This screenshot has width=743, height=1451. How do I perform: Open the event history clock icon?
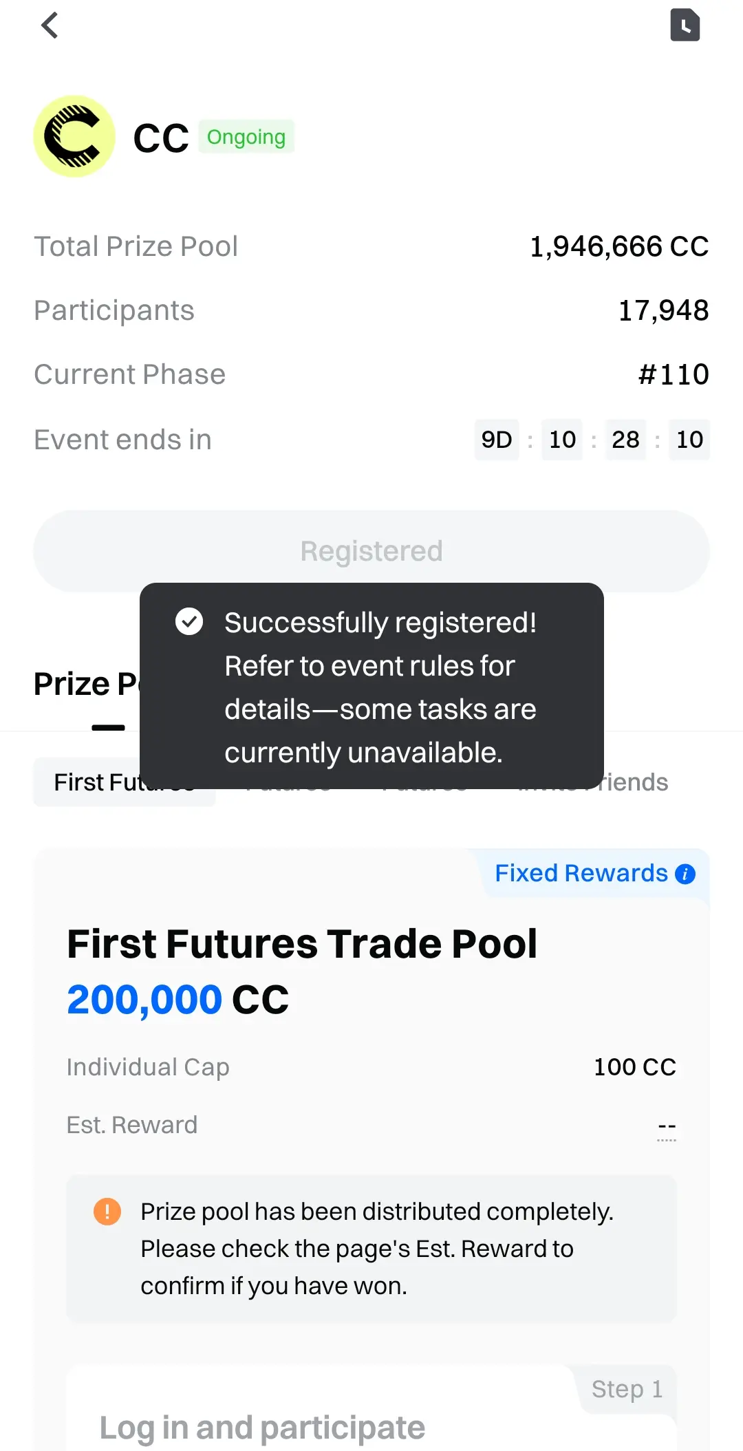(x=685, y=25)
